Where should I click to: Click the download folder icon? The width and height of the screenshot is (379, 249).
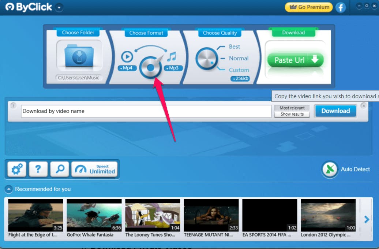pos(79,56)
